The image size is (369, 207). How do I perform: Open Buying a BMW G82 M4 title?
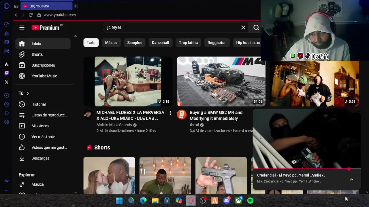(216, 115)
